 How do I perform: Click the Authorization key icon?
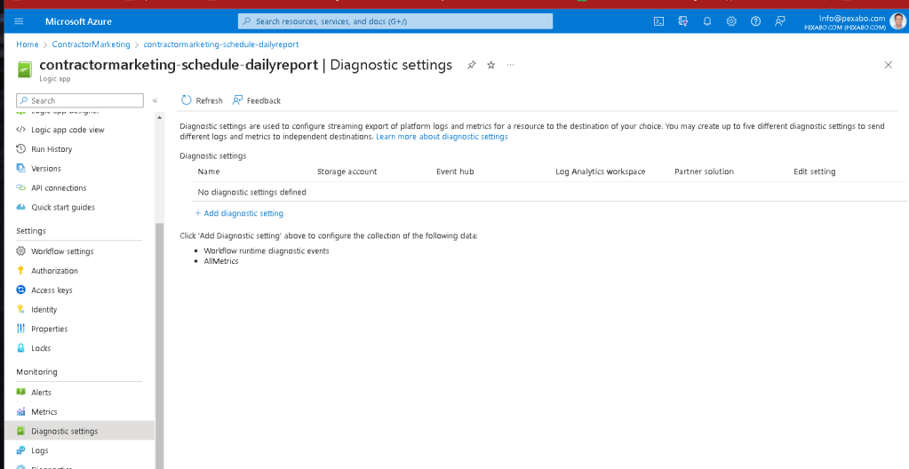[x=20, y=271]
